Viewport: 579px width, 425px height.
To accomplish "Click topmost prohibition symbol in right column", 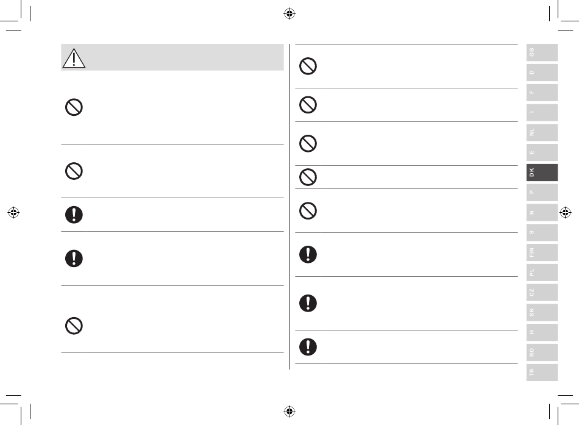I will [308, 66].
